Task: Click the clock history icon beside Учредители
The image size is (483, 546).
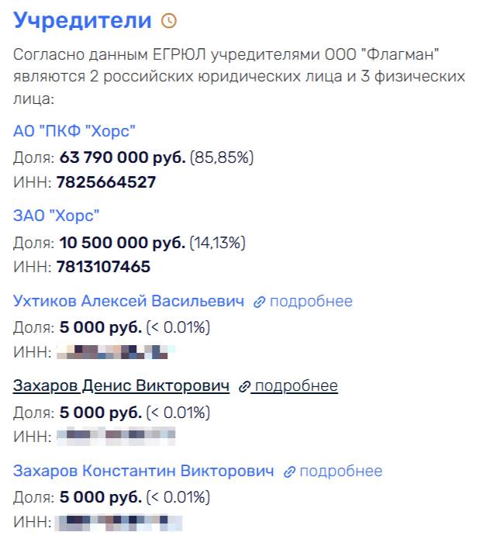Action: pos(169,21)
